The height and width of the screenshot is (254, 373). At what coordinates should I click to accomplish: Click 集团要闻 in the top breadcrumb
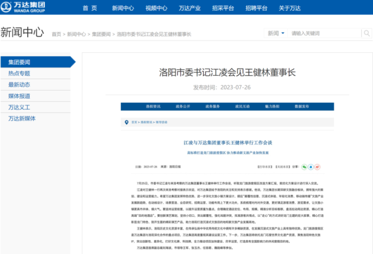point(101,34)
